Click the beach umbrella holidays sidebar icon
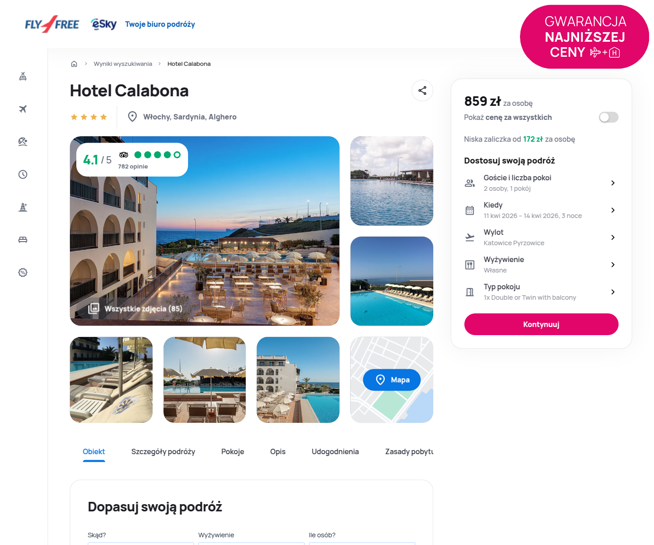 (23, 142)
